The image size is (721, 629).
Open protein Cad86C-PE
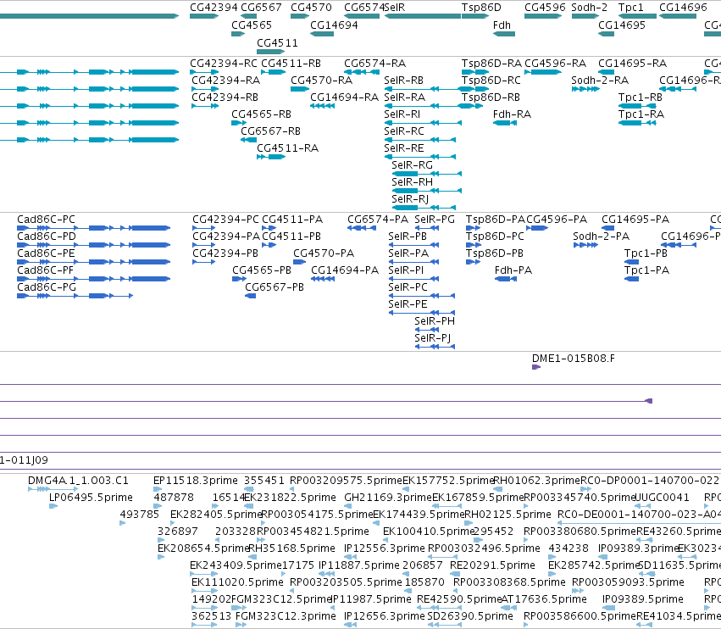(x=46, y=253)
